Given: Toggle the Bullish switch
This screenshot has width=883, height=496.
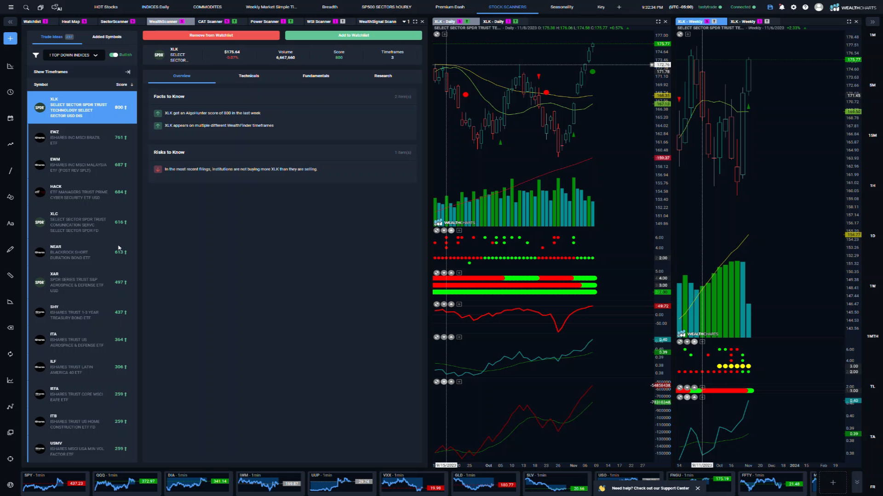Looking at the screenshot, I should [113, 55].
